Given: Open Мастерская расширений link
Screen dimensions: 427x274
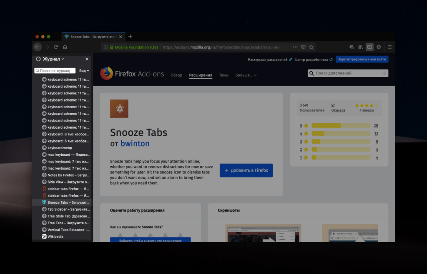Looking at the screenshot, I should pos(269,59).
